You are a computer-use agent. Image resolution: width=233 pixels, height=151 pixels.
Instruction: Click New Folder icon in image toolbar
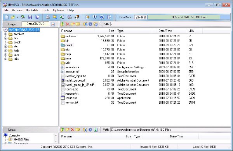[x=73, y=24]
